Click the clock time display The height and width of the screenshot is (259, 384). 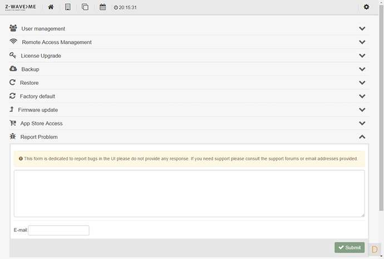(x=125, y=8)
